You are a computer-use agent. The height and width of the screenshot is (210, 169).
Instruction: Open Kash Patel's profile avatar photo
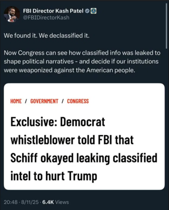12,14
